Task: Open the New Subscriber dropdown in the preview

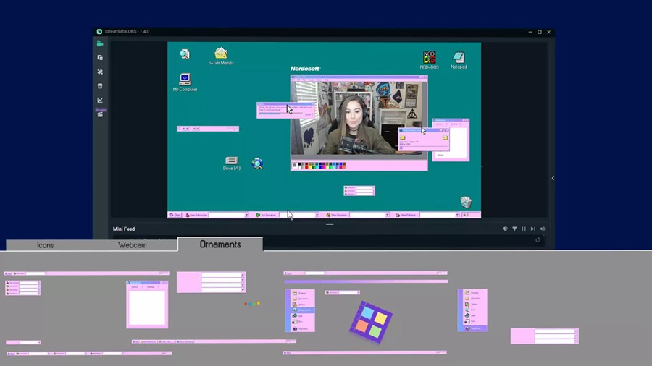Action: 246,215
